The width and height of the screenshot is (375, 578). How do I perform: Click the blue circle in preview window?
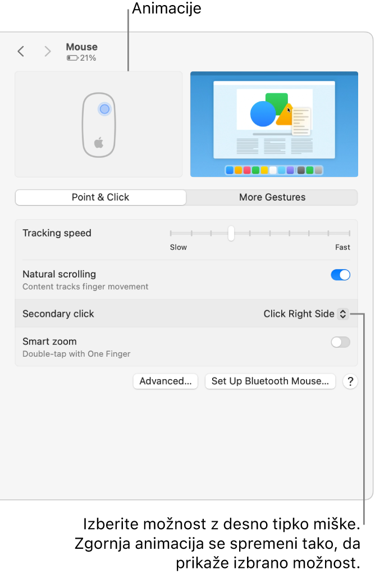[263, 114]
